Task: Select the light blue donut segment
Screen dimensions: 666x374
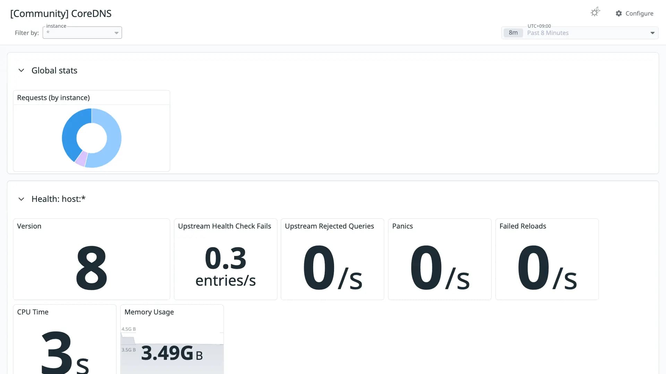Action: [113, 139]
